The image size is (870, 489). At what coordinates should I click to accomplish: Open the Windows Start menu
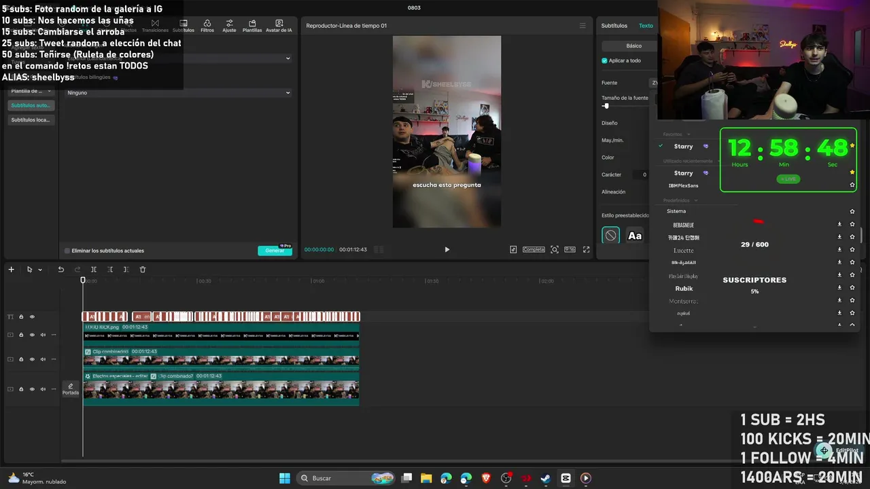(285, 478)
